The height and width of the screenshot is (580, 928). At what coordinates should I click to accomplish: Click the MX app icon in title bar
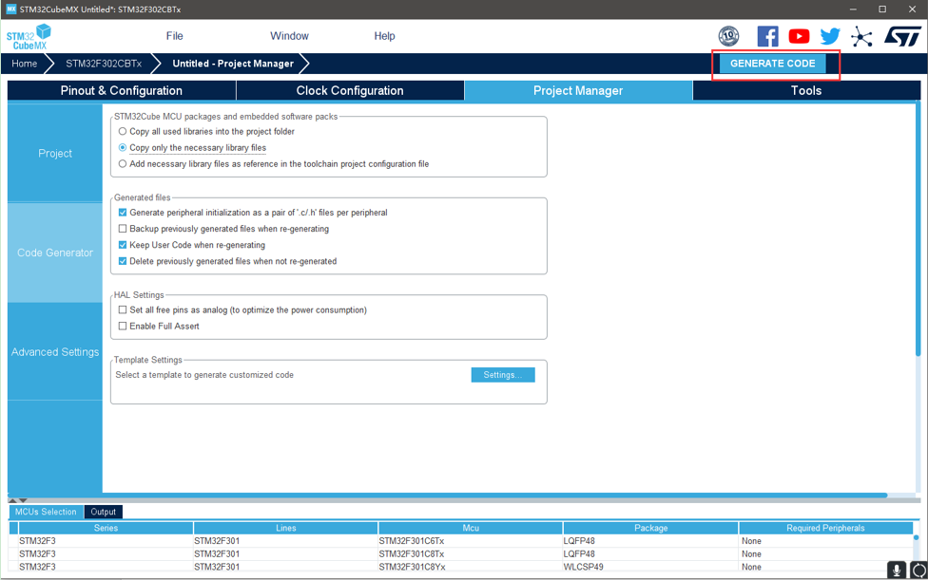click(x=10, y=9)
